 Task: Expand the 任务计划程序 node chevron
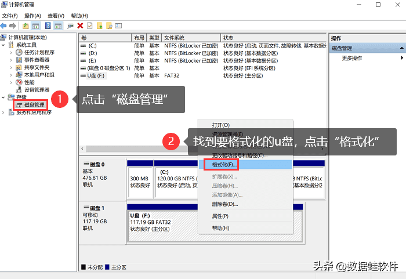tap(11, 53)
